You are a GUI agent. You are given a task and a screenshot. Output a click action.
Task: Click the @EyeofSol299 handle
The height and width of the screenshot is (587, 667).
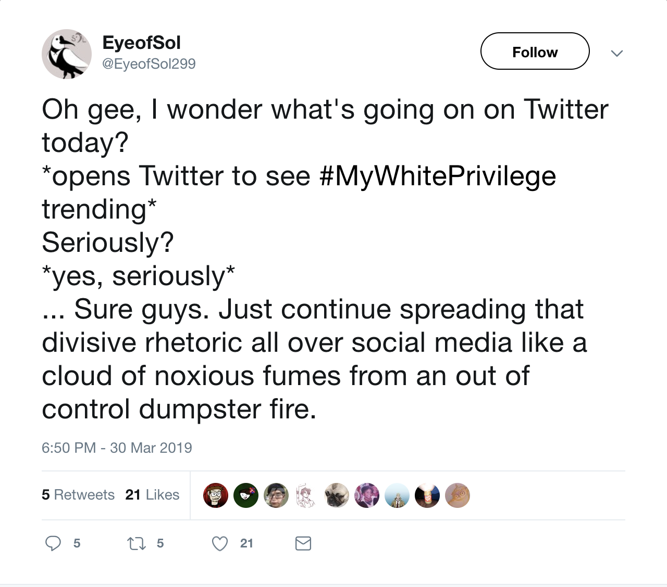(x=148, y=63)
